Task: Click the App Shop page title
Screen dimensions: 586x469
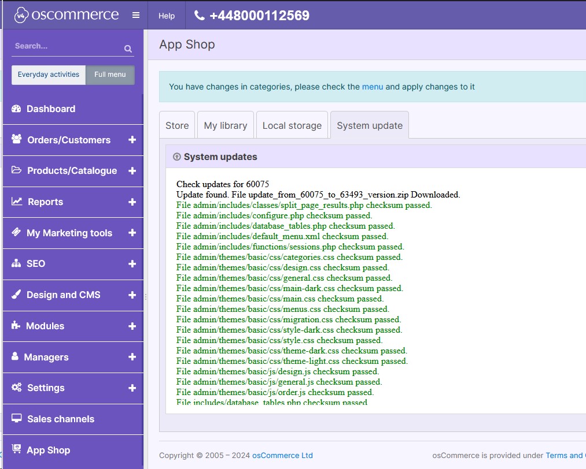Action: pyautogui.click(x=187, y=44)
